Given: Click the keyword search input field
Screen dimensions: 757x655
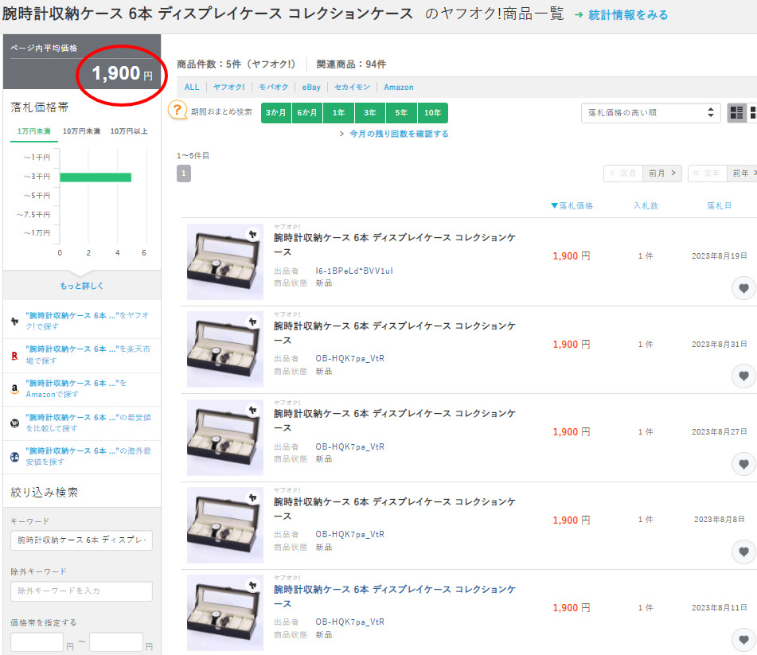Looking at the screenshot, I should 82,541.
